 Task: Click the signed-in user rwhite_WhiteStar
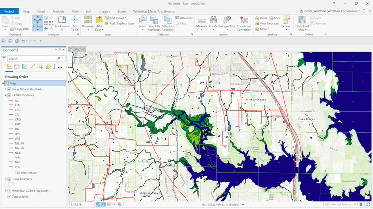pos(330,11)
